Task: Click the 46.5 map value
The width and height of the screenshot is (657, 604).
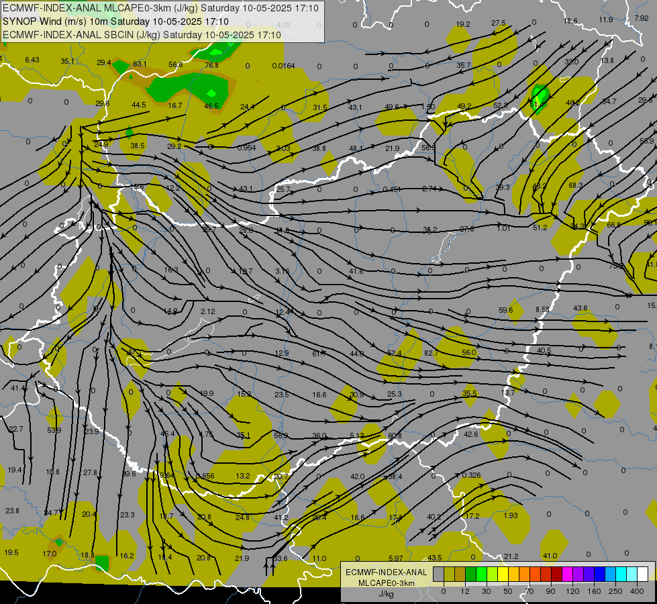Action: click(211, 106)
